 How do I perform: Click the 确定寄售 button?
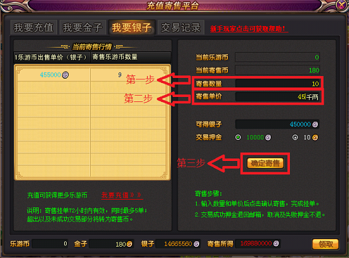pyautogui.click(x=265, y=164)
